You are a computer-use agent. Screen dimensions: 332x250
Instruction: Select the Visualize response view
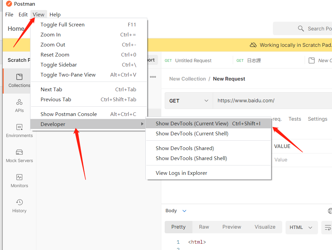tap(265, 227)
